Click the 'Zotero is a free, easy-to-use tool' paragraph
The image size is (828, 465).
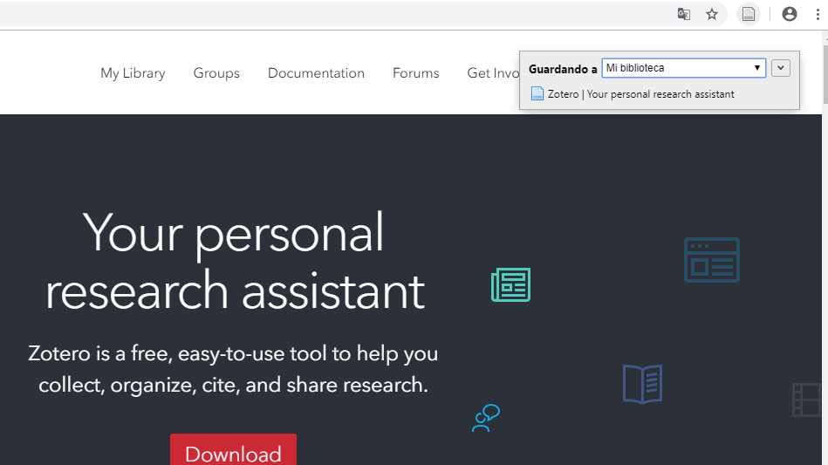(x=233, y=369)
